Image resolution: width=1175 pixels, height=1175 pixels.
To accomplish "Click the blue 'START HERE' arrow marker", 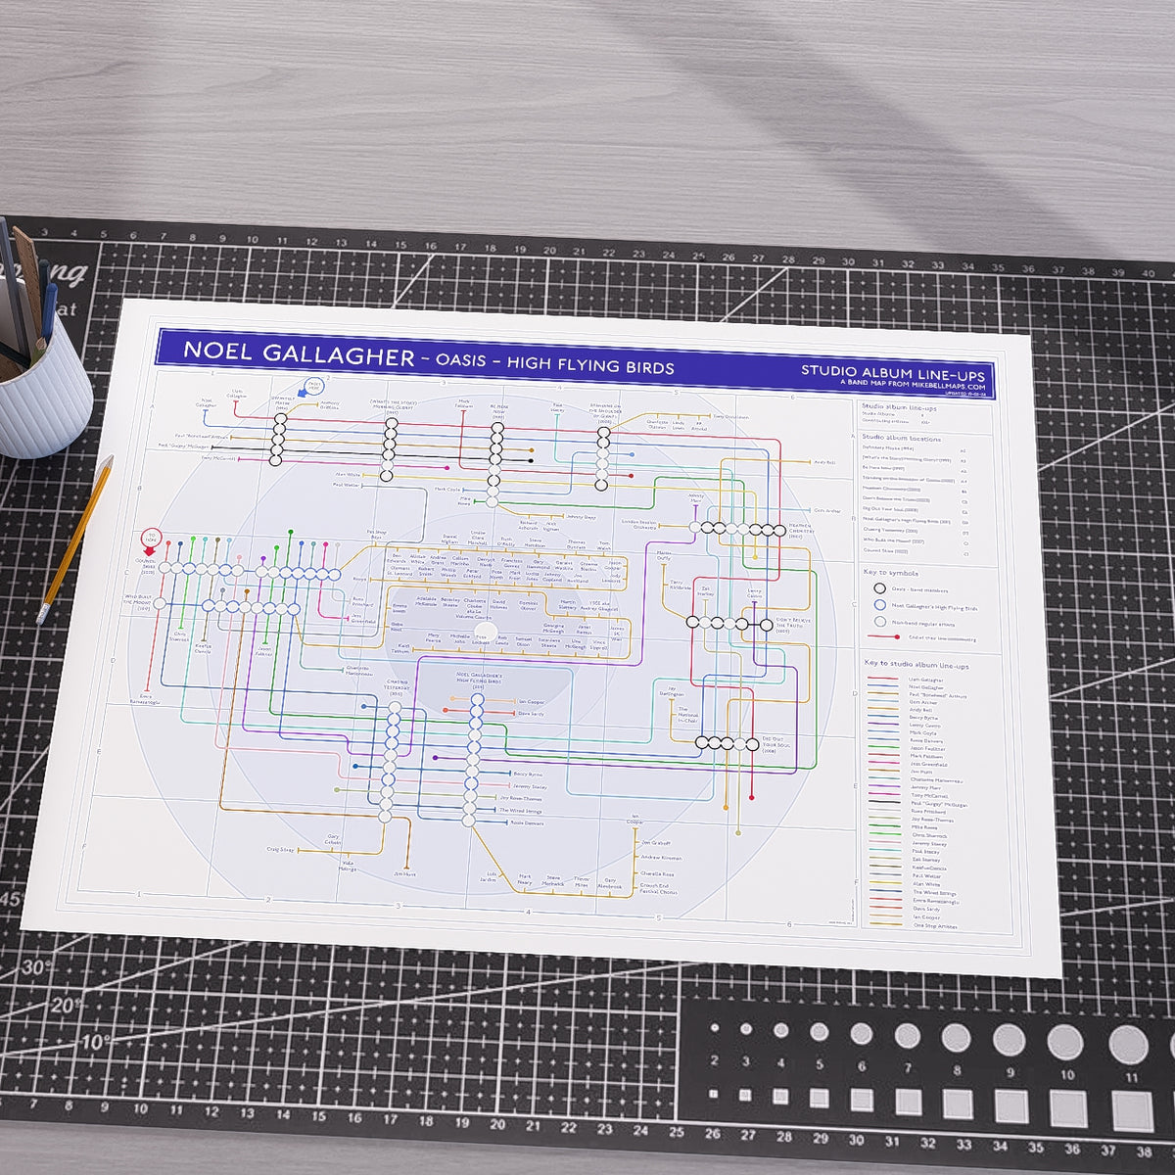I will point(312,389).
